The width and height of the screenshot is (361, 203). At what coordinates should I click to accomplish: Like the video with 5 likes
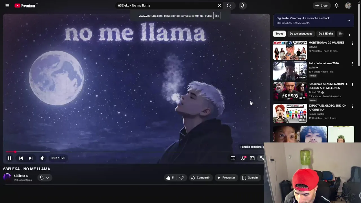(170, 178)
